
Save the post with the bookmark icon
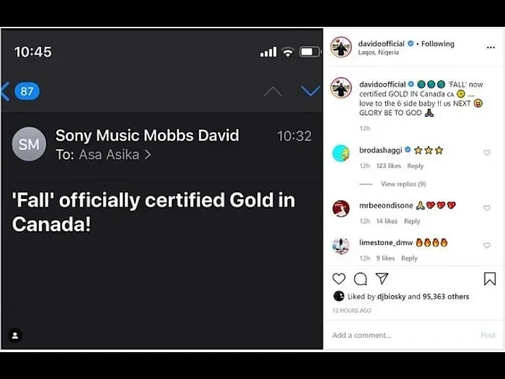[490, 279]
